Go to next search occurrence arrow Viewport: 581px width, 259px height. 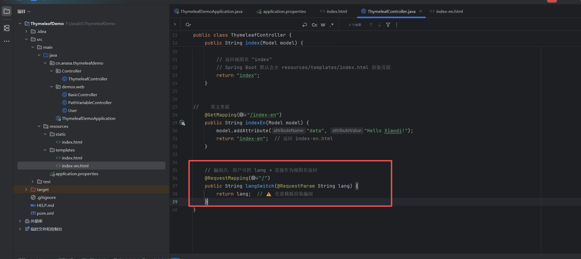pos(379,25)
